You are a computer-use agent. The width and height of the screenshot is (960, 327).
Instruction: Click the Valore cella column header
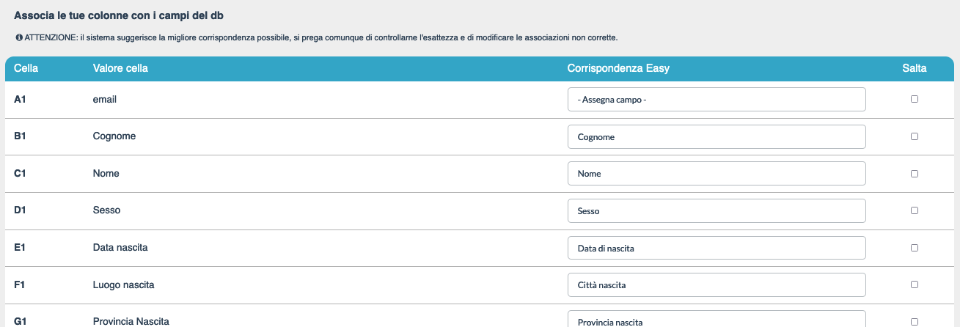[120, 69]
